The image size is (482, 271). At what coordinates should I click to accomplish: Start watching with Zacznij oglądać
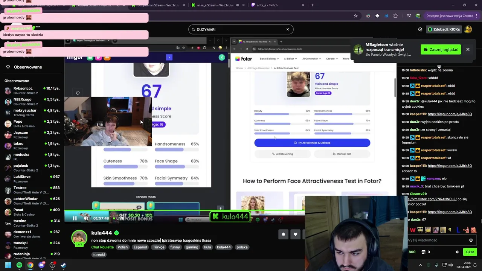click(x=441, y=49)
